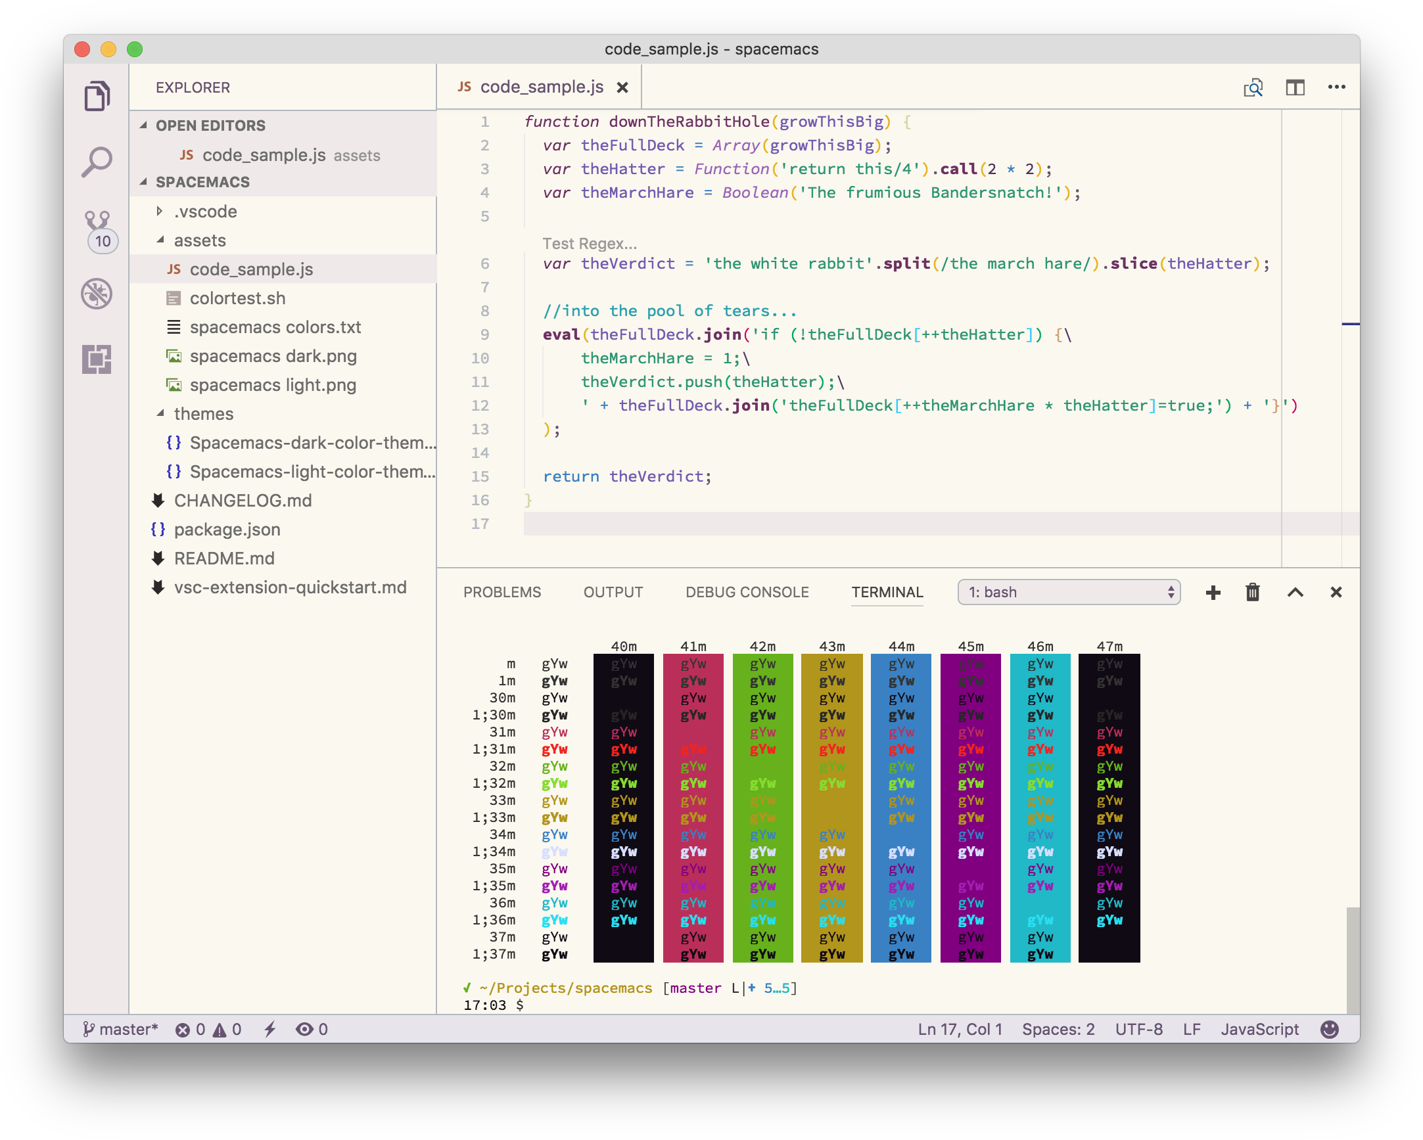1423x1140 pixels.
Task: Split the editor using the toolbar icon
Action: 1295,87
